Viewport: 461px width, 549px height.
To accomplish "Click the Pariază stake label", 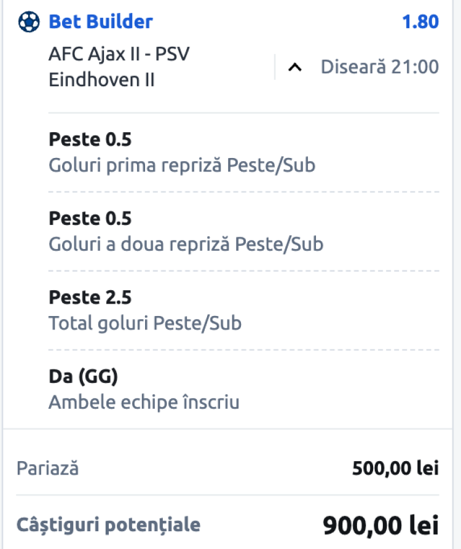I will click(x=48, y=468).
